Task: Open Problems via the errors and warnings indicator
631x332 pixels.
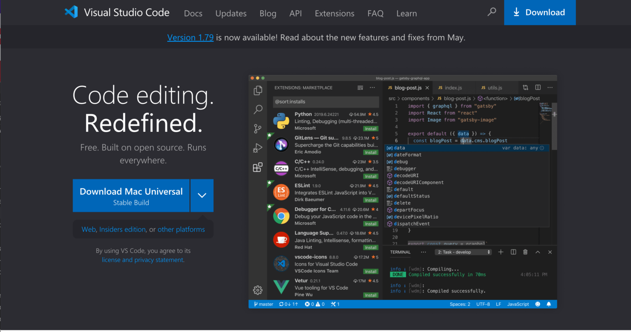Action: coord(314,304)
